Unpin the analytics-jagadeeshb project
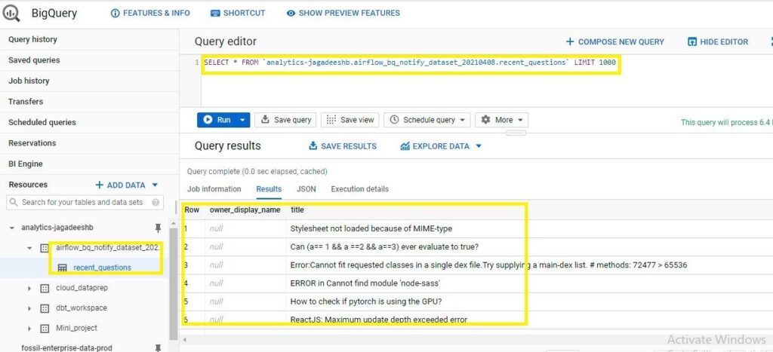The height and width of the screenshot is (352, 773). [x=158, y=228]
